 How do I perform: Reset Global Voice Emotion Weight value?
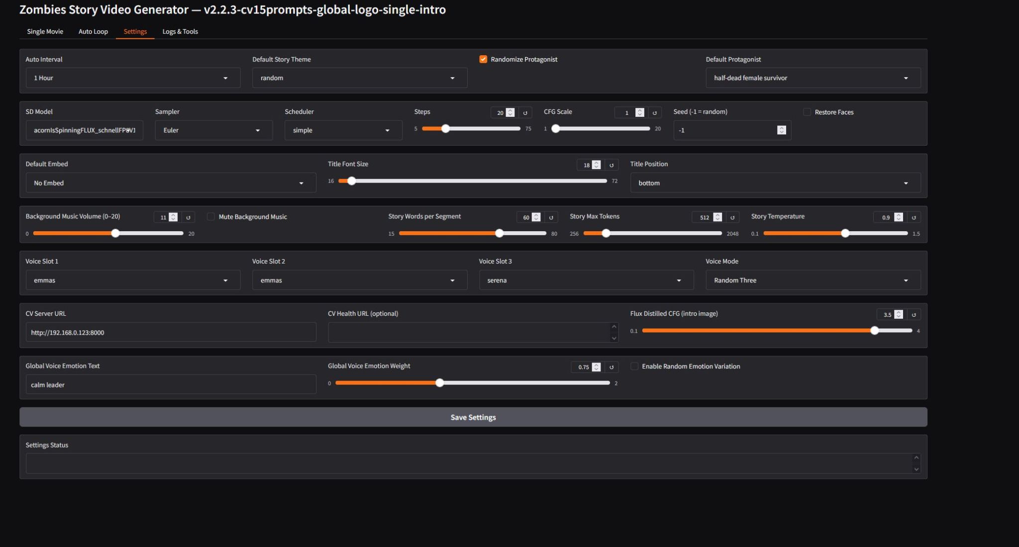(611, 367)
